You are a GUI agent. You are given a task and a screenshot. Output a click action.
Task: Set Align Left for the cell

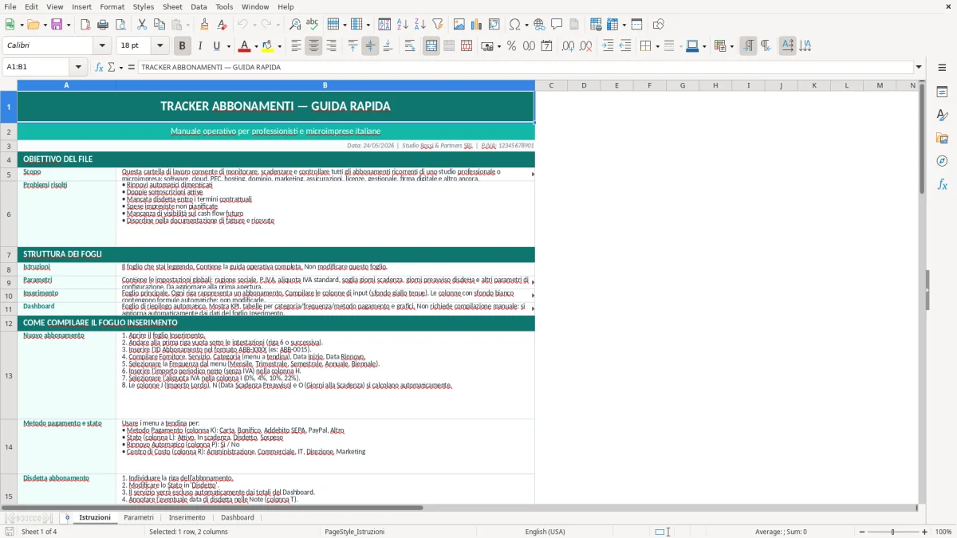click(296, 46)
